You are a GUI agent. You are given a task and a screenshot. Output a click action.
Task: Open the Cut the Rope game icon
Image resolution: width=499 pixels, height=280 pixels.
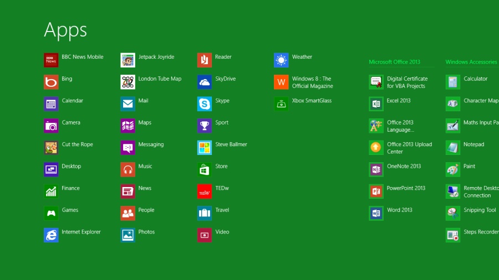(x=51, y=148)
